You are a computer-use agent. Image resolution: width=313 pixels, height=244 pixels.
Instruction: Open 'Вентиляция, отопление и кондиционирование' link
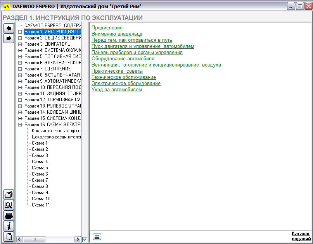pyautogui.click(x=156, y=65)
